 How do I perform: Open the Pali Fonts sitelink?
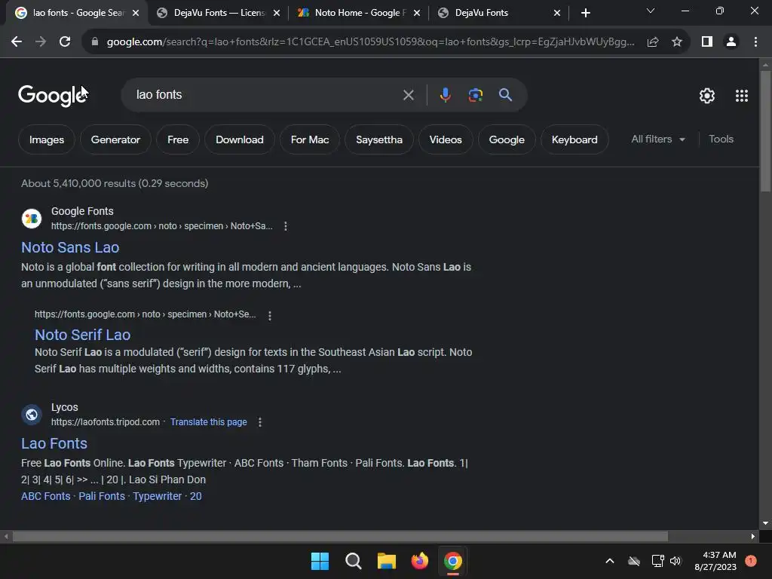click(102, 496)
